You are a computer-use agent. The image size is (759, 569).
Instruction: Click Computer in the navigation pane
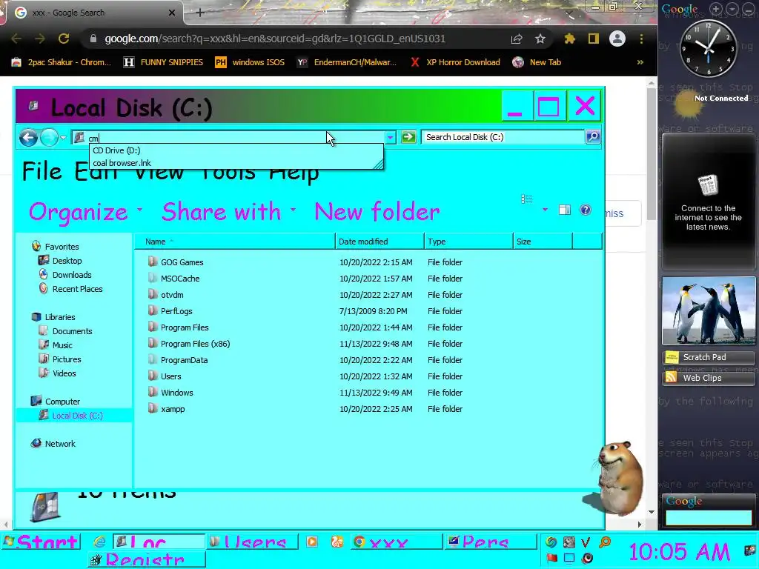(62, 401)
